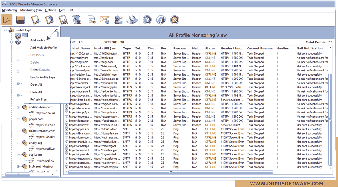Click the www icon beside http://artally.o
This screenshot has height=187, width=338.
31,148
